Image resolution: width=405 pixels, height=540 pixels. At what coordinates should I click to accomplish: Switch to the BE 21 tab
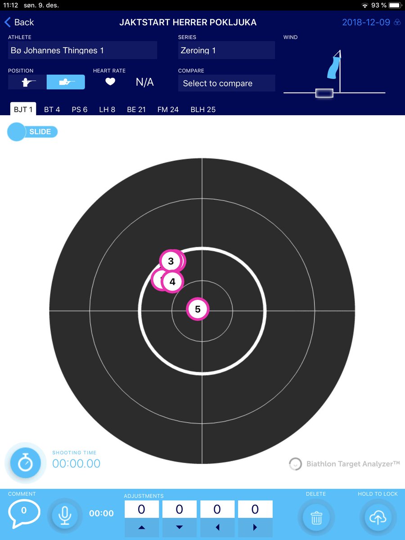coord(136,109)
